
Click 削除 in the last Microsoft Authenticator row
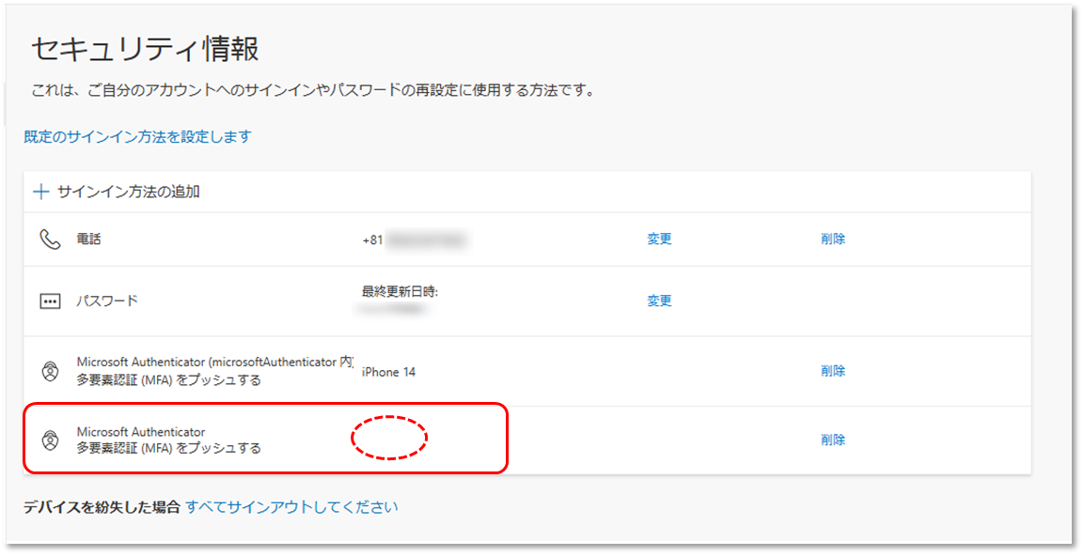coord(833,440)
